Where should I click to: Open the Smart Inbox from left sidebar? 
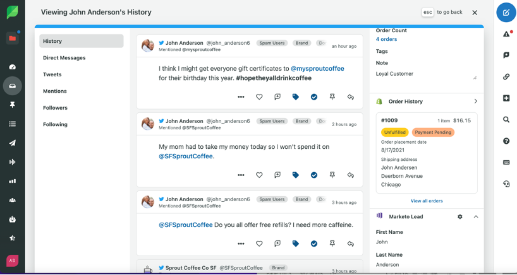pos(12,86)
